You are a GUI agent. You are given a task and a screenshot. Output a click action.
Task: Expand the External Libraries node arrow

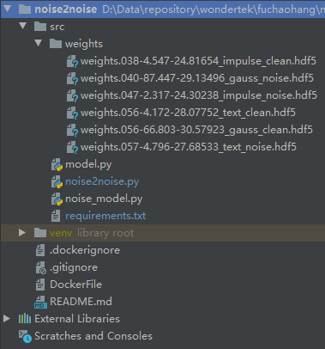pyautogui.click(x=7, y=319)
